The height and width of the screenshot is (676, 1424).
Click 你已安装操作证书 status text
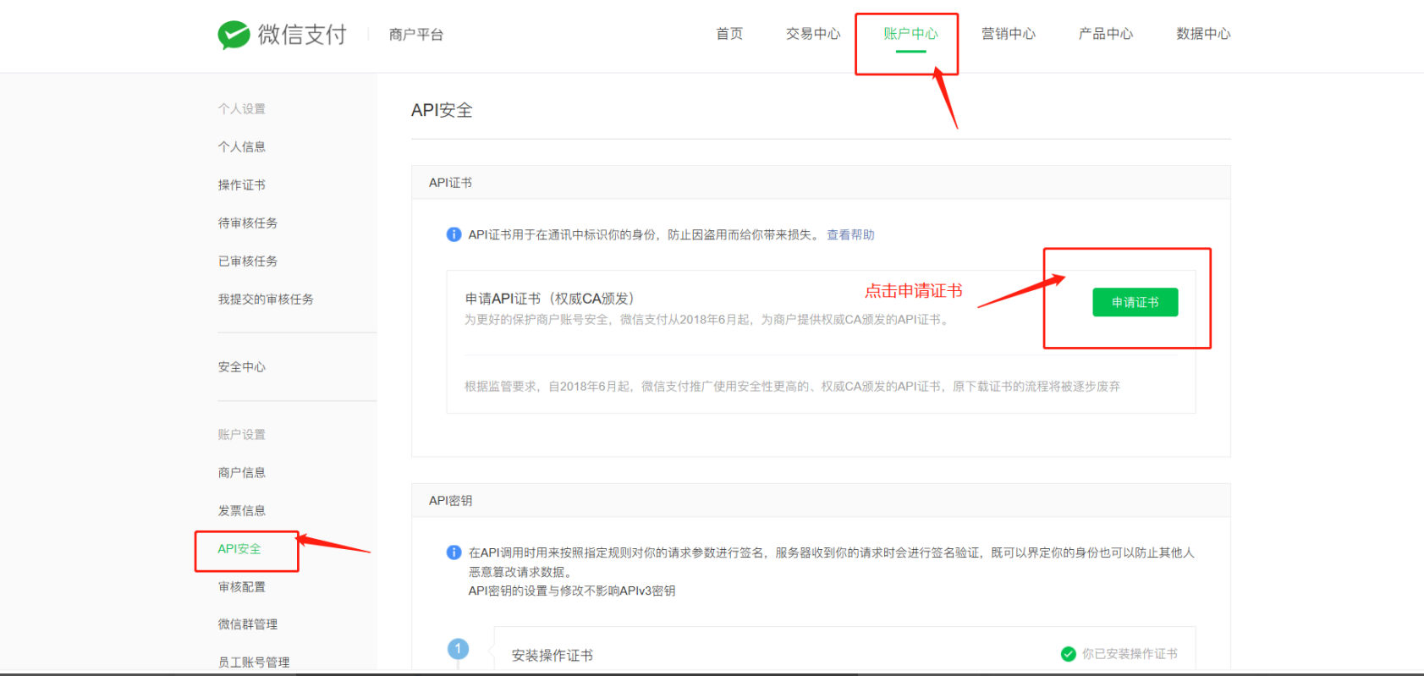tap(1130, 654)
